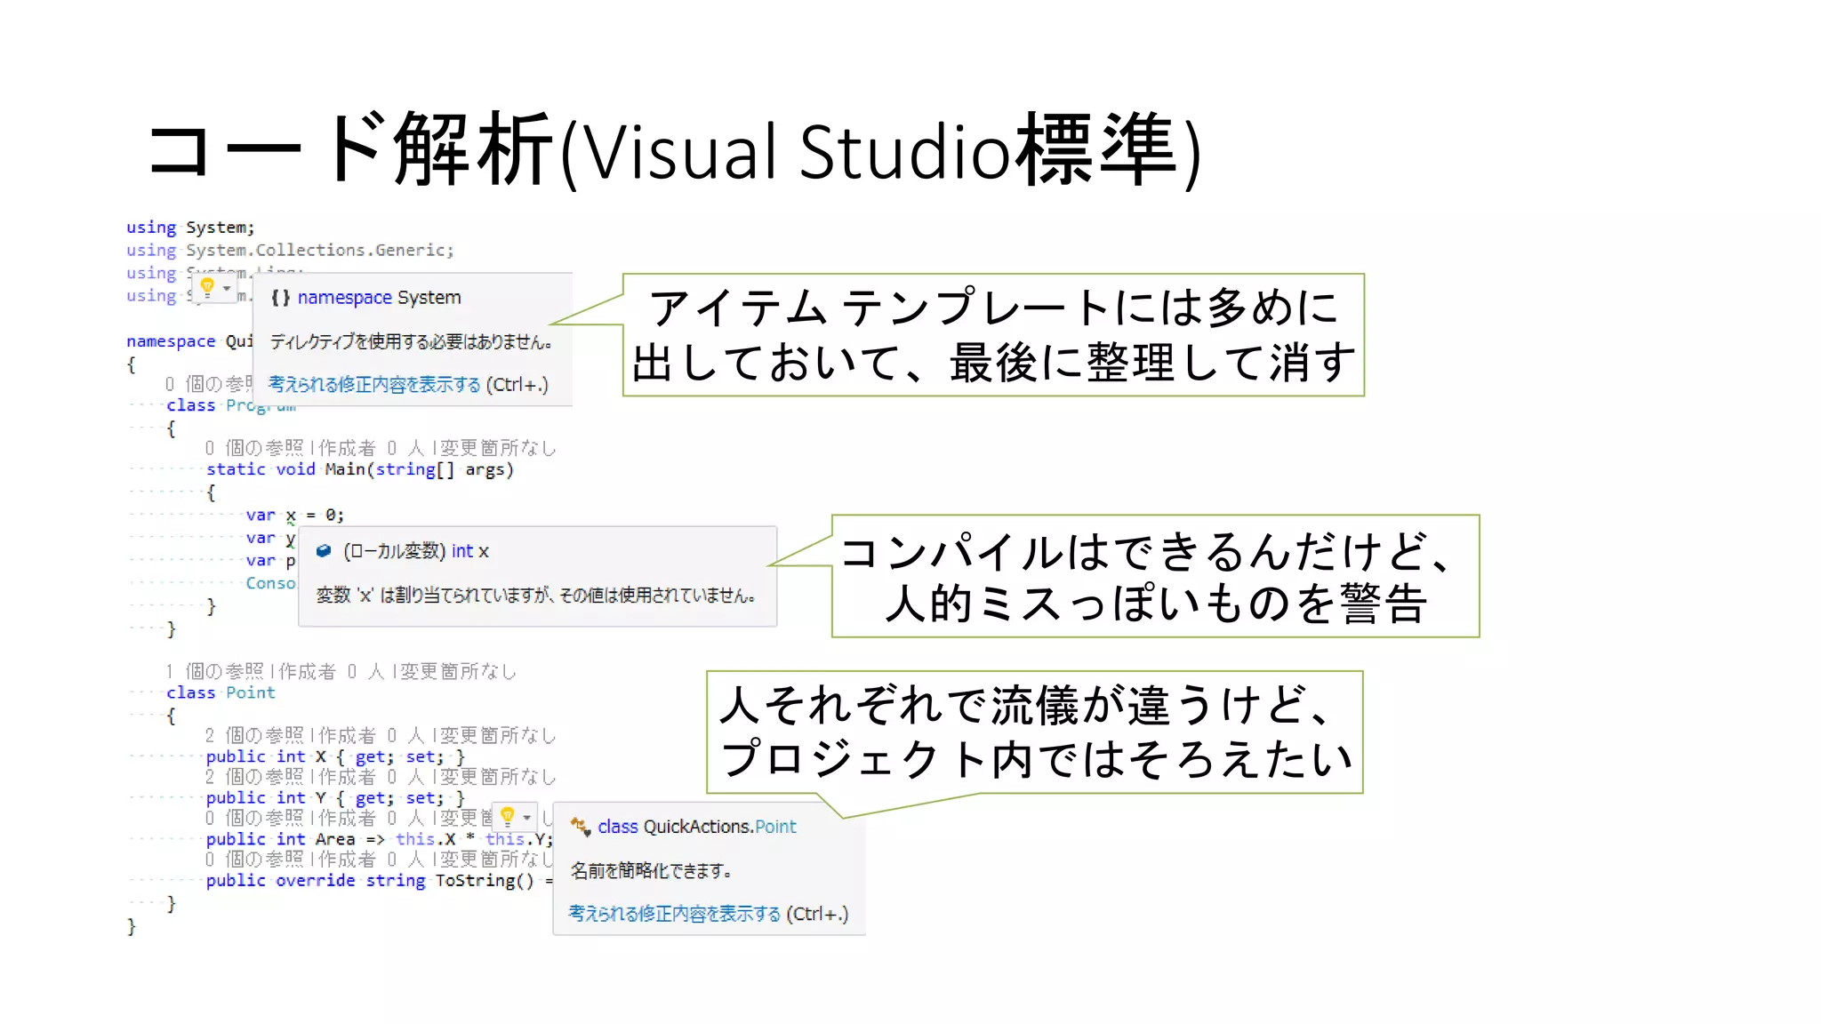The image size is (1821, 1024).
Task: Click the local variable cube icon in tooltip
Action: point(324,551)
